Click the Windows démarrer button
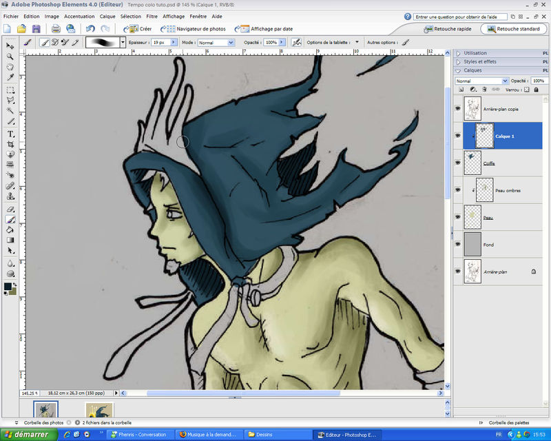The image size is (551, 441). pos(29,435)
